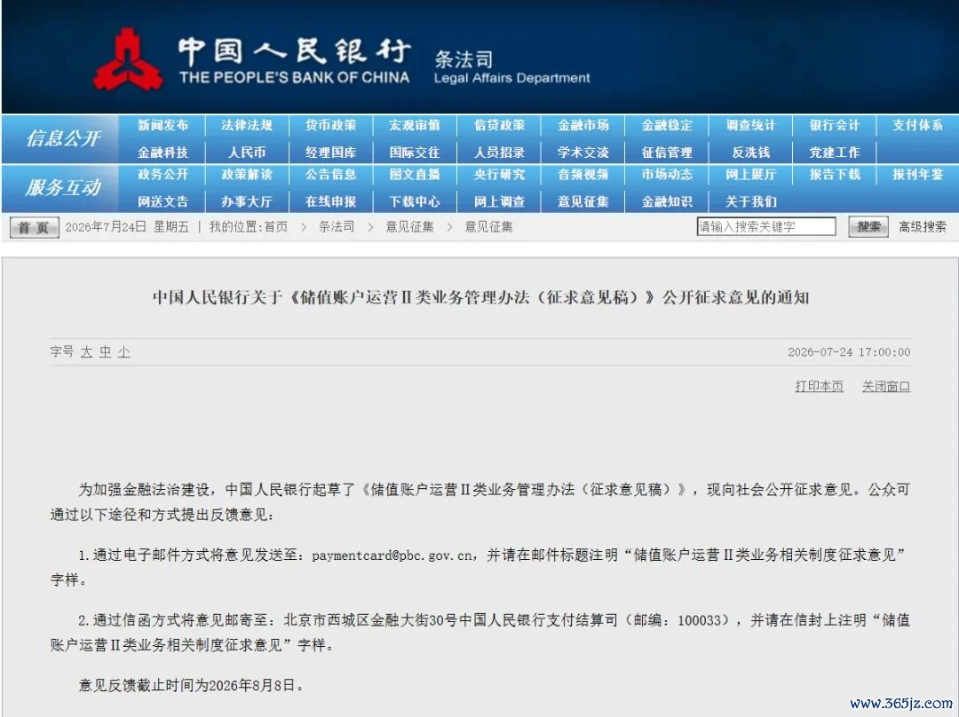Image resolution: width=959 pixels, height=717 pixels.
Task: Go to 办事大厅 page
Action: 247,201
